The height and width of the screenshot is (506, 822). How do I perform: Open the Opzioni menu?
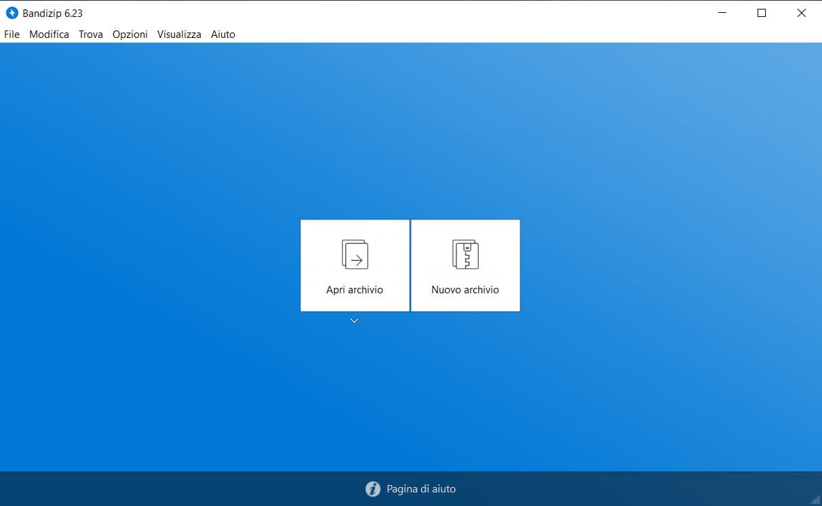coord(130,34)
